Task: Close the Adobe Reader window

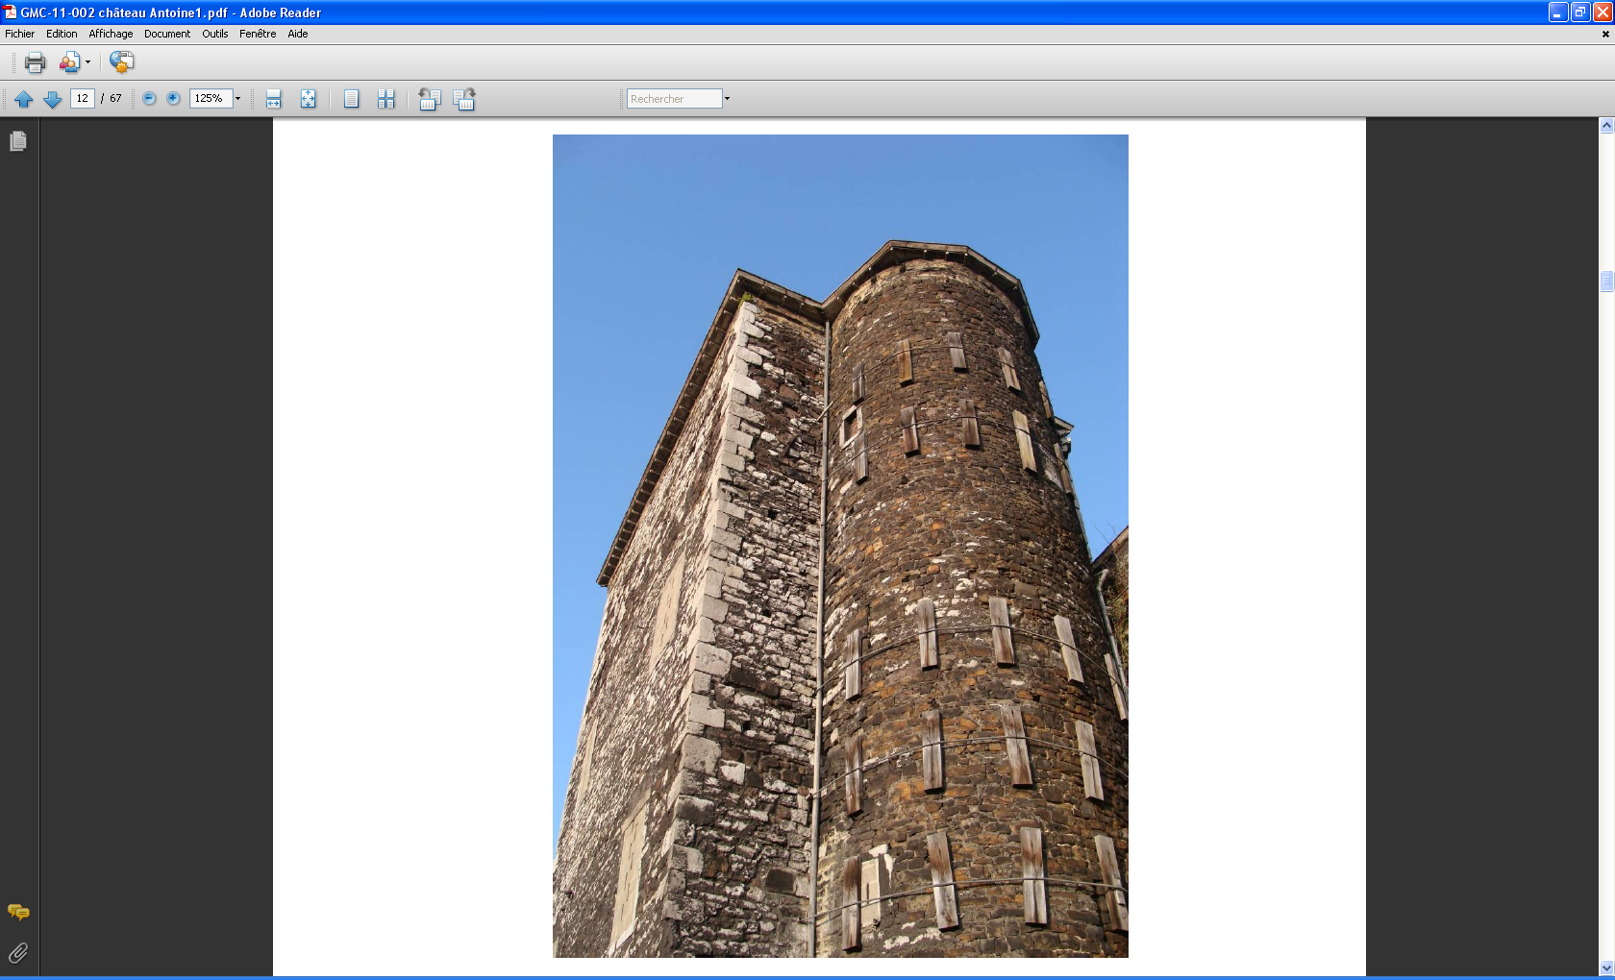Action: pyautogui.click(x=1603, y=12)
